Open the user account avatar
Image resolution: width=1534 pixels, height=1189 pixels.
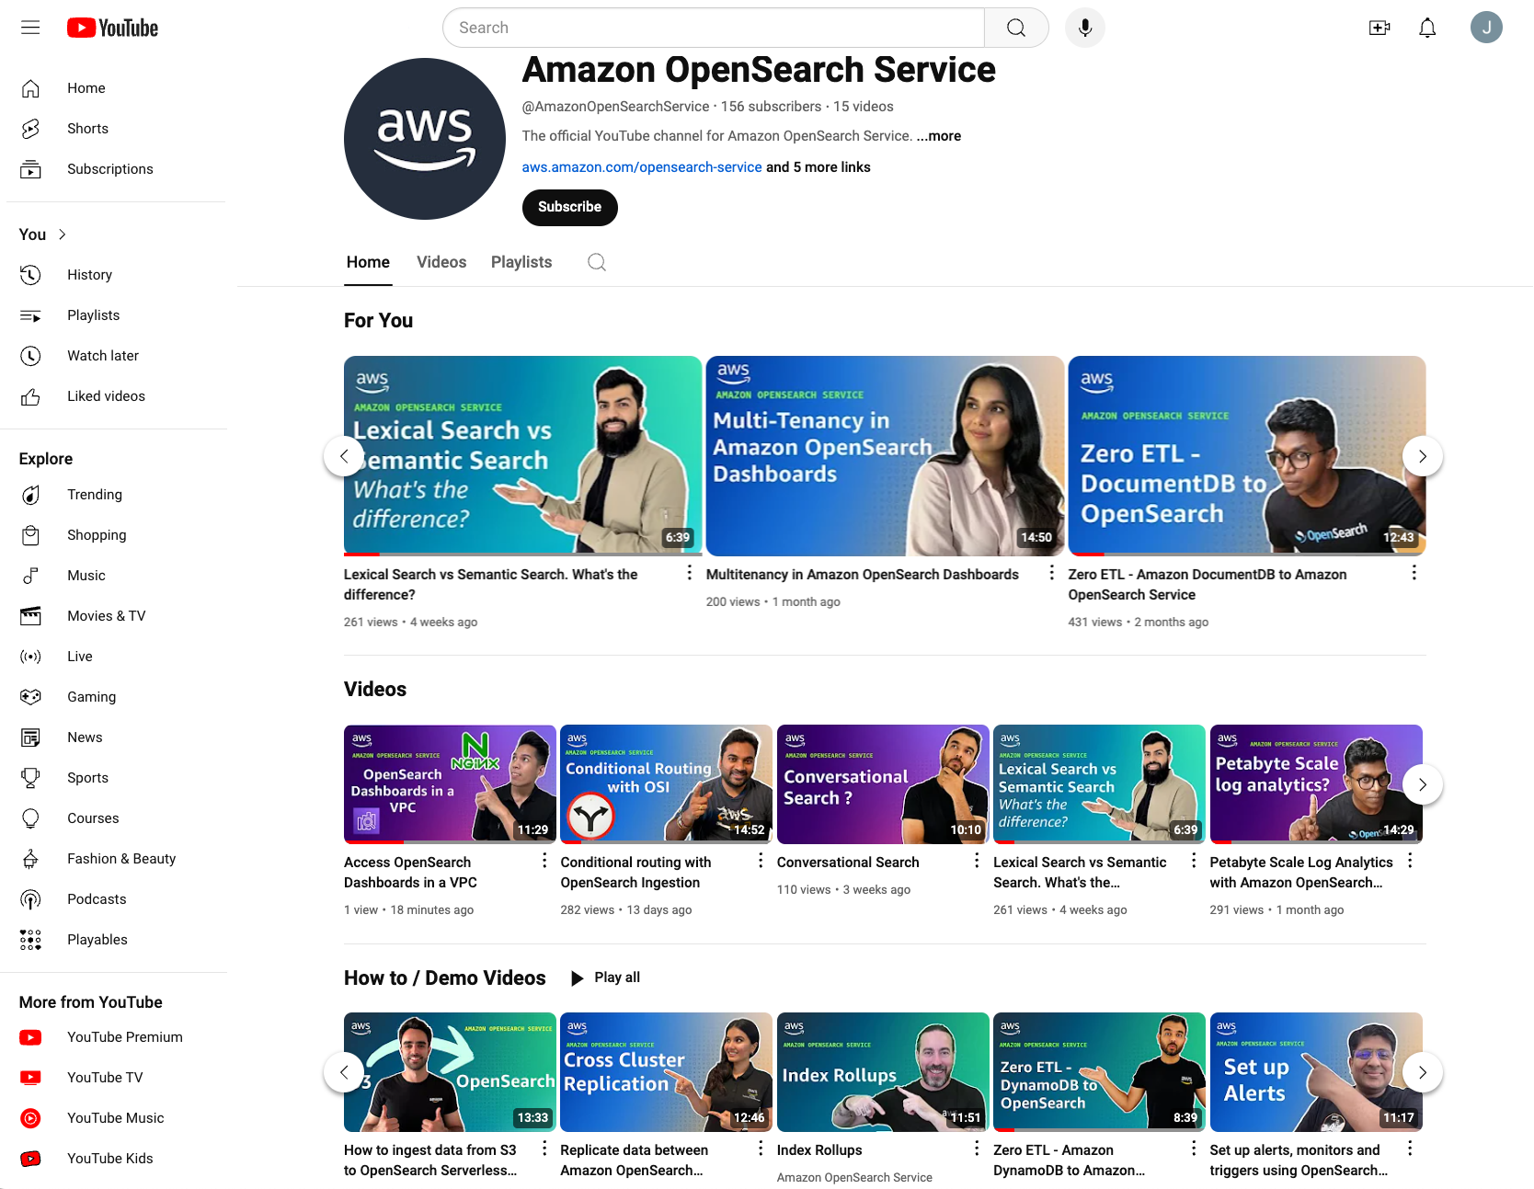coord(1486,28)
